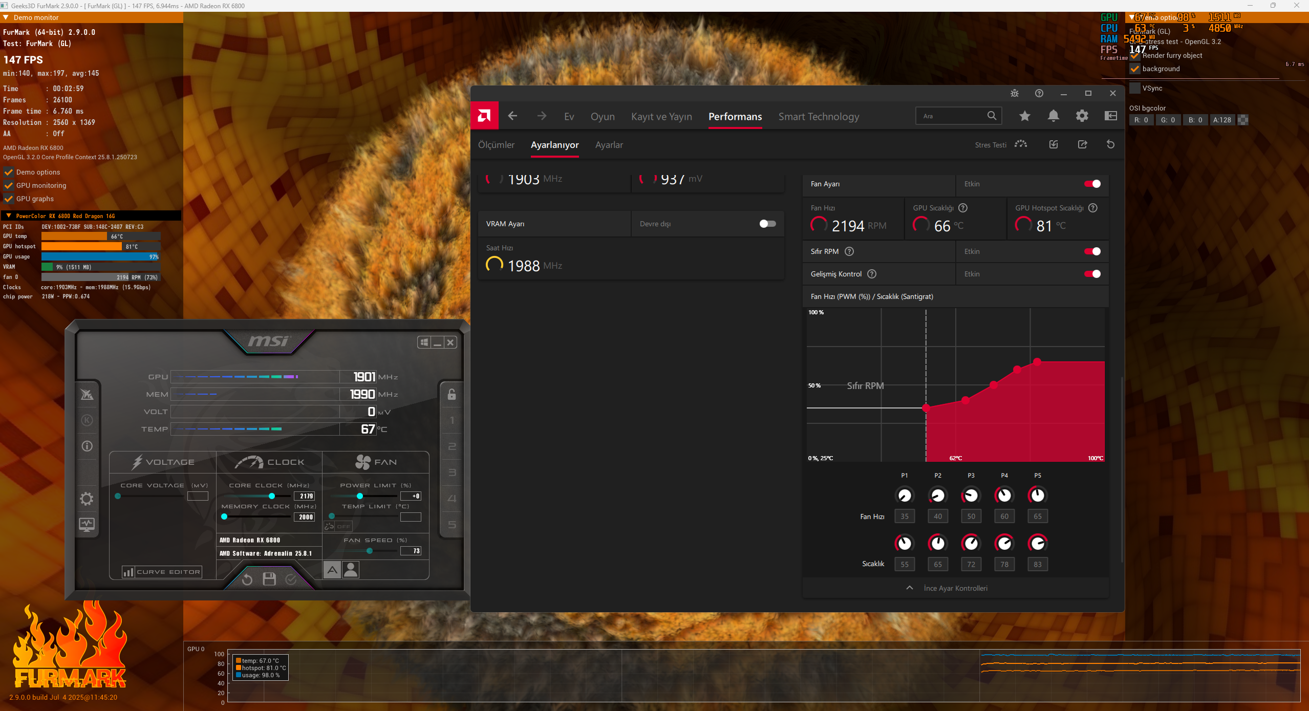
Task: Save settings with Afterburner floppy icon
Action: coord(269,579)
